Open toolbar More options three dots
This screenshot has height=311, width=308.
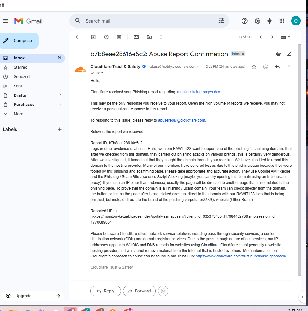click(x=161, y=37)
